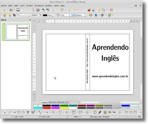Click the vertical scrollbar of the canvas
148x124 pixels.
[x=141, y=60]
